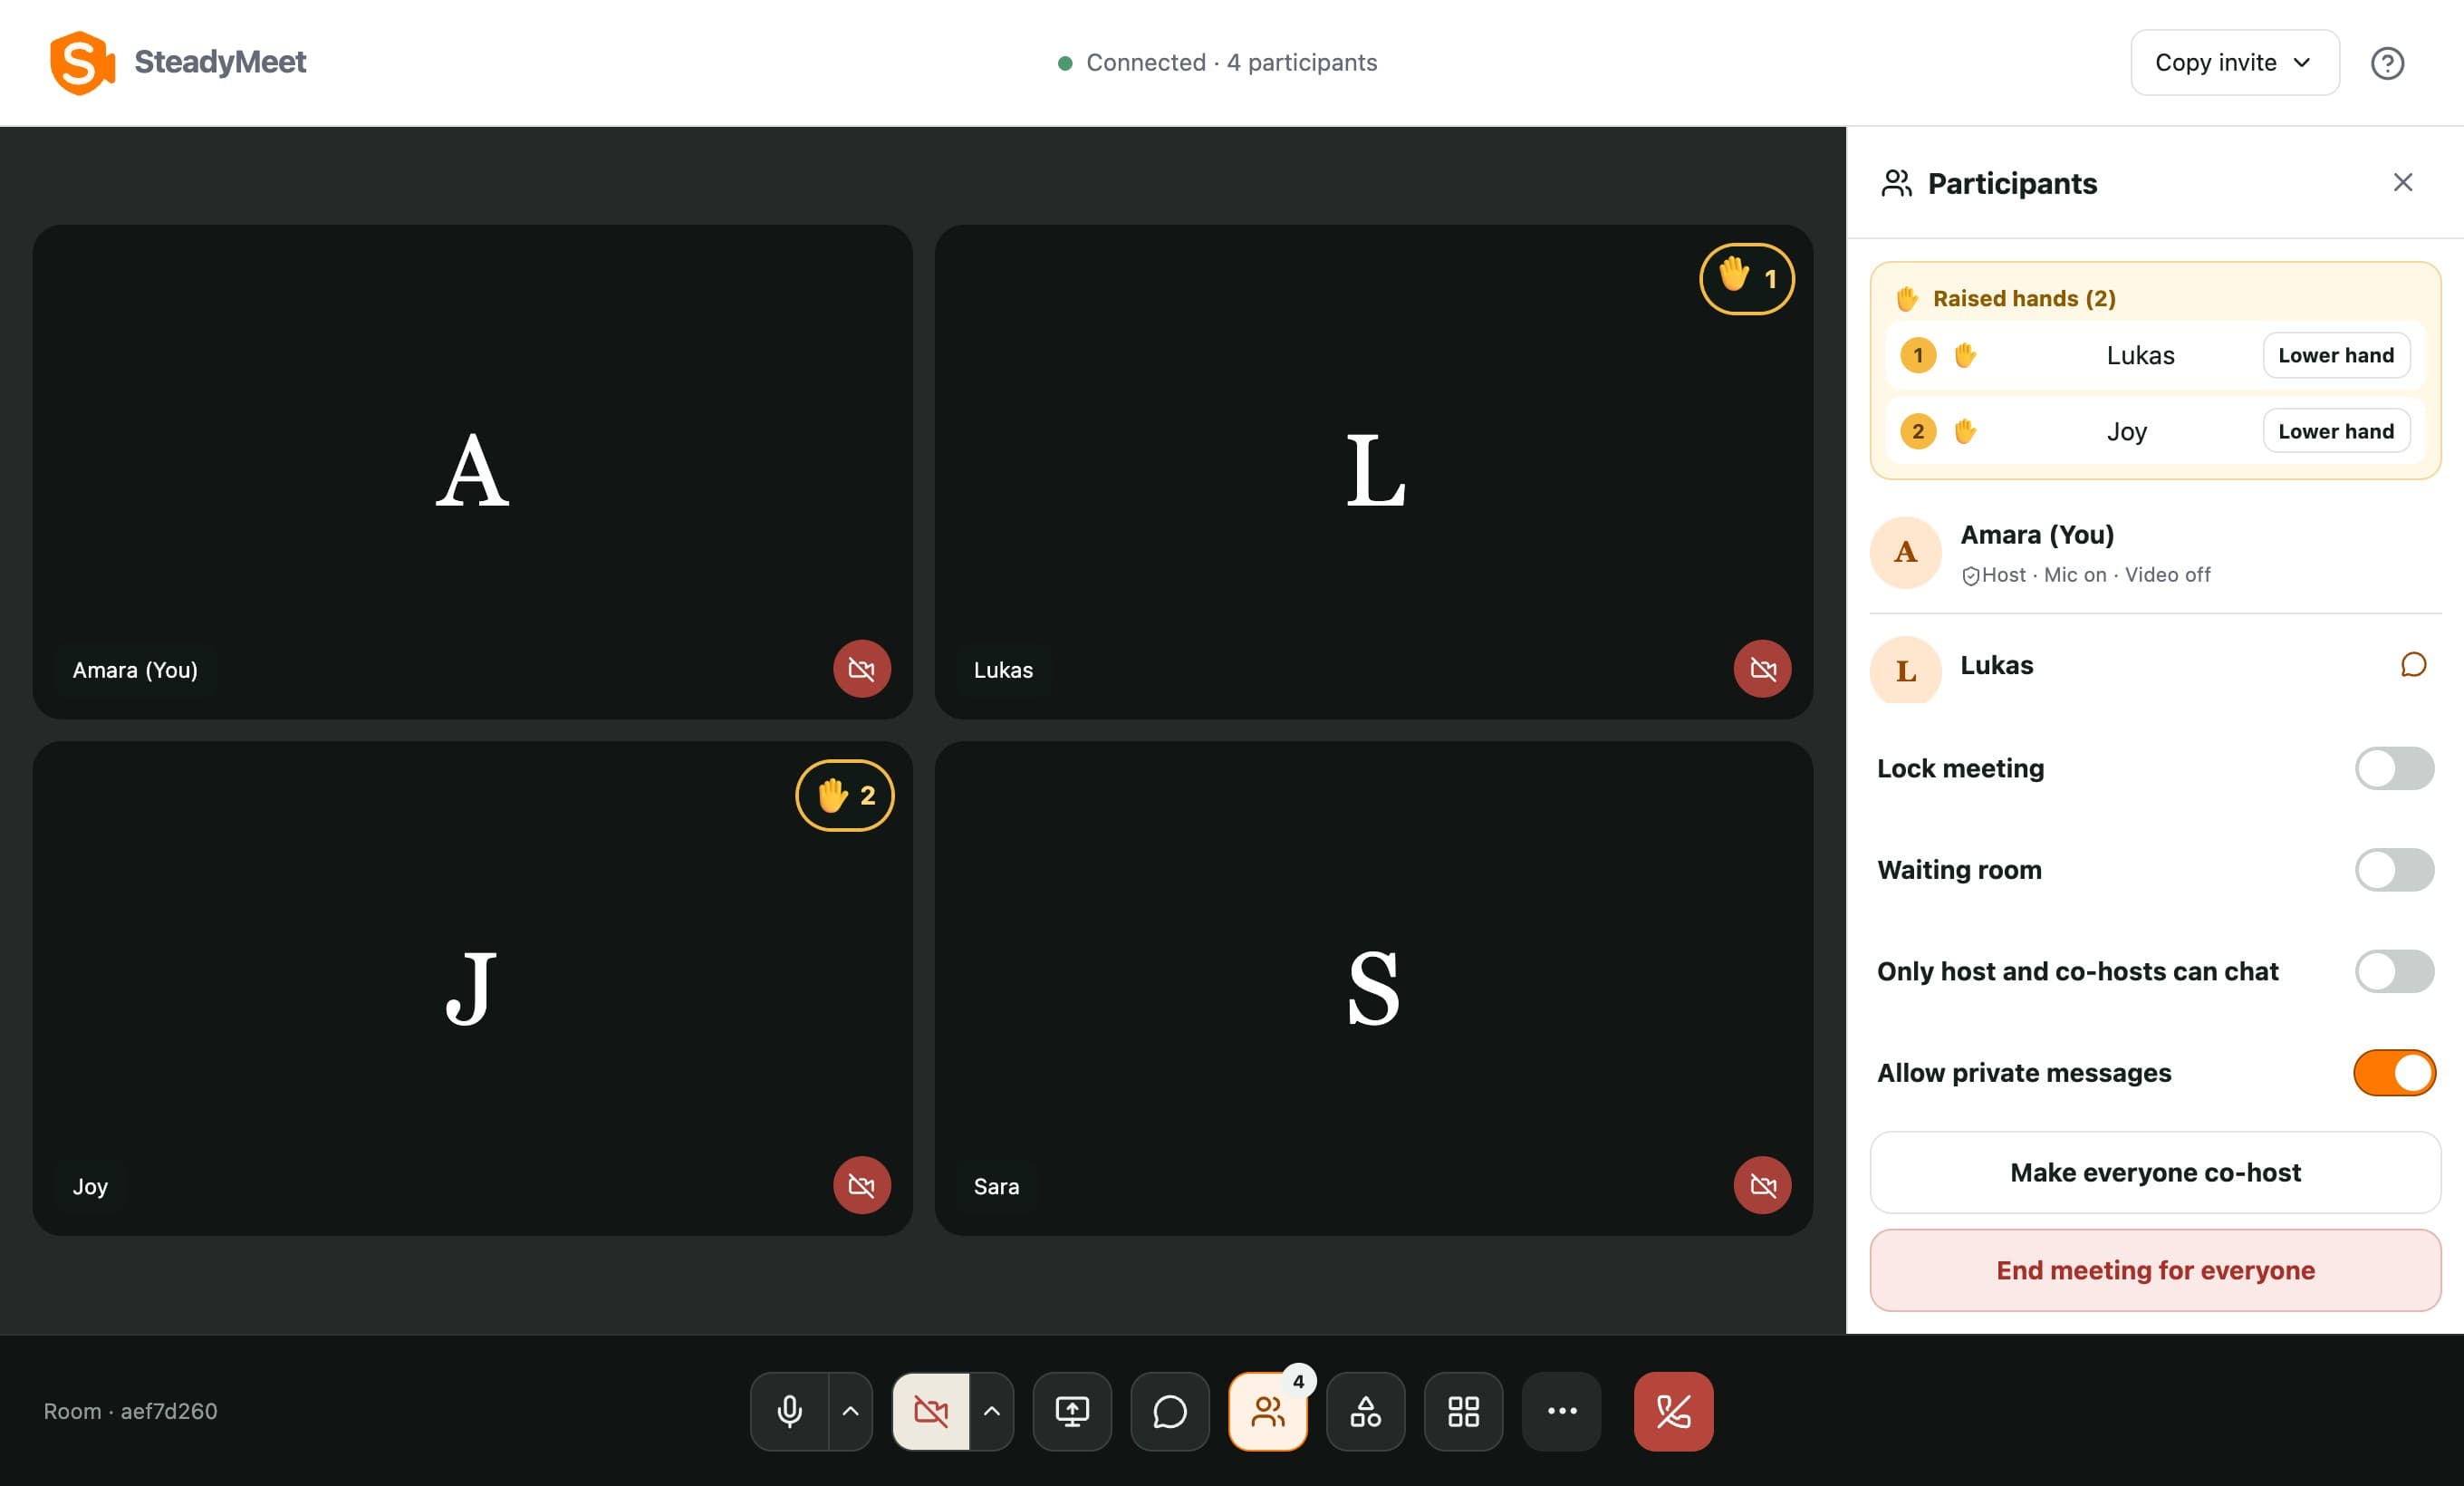2464x1486 pixels.
Task: Click the Raised hands (2) header
Action: point(2006,298)
